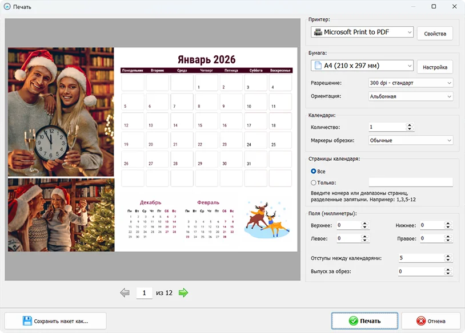Click the page range text field
465x333 pixels.
[x=410, y=182]
